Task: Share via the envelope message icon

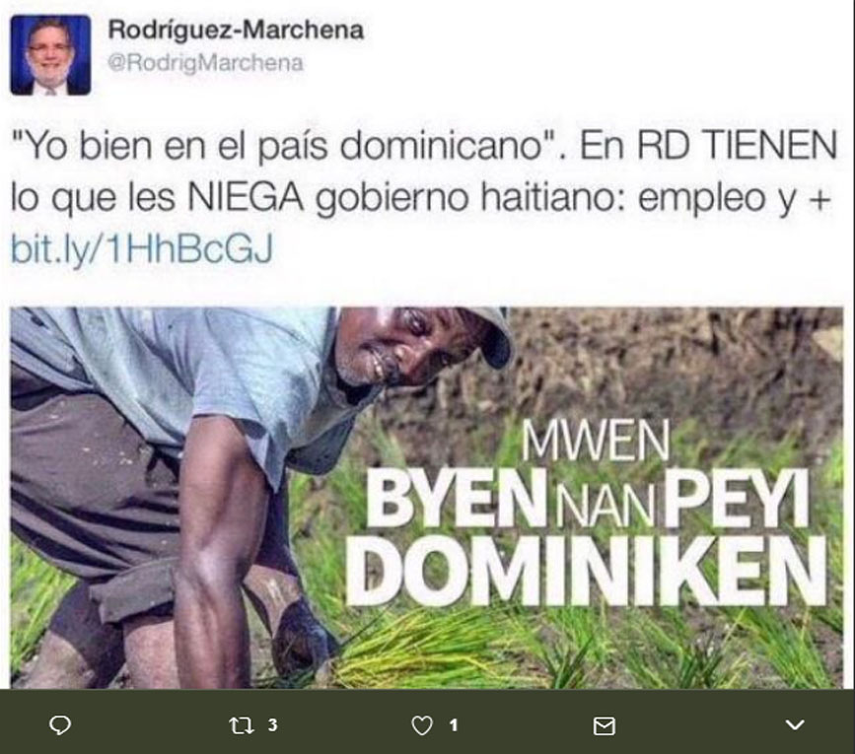Action: 604,725
